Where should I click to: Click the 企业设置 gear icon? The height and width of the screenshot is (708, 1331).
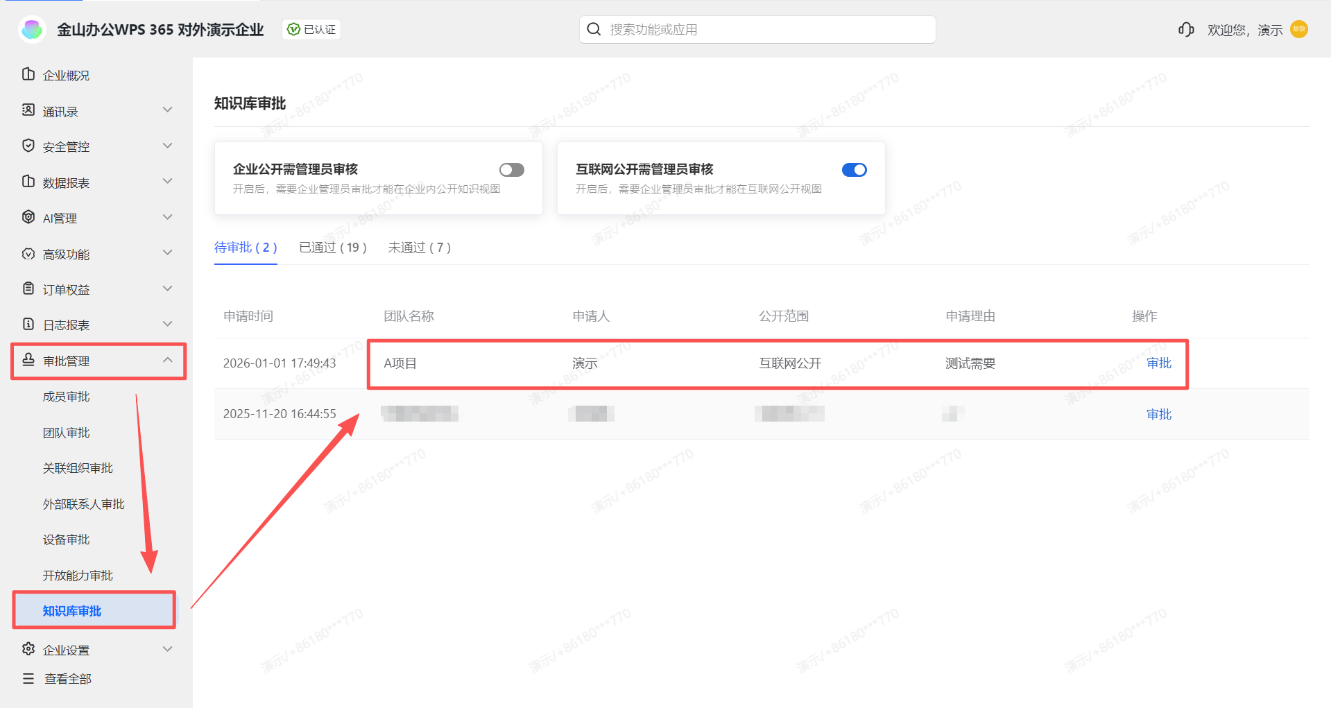coord(28,649)
